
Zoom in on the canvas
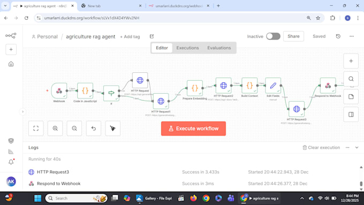pos(55,128)
